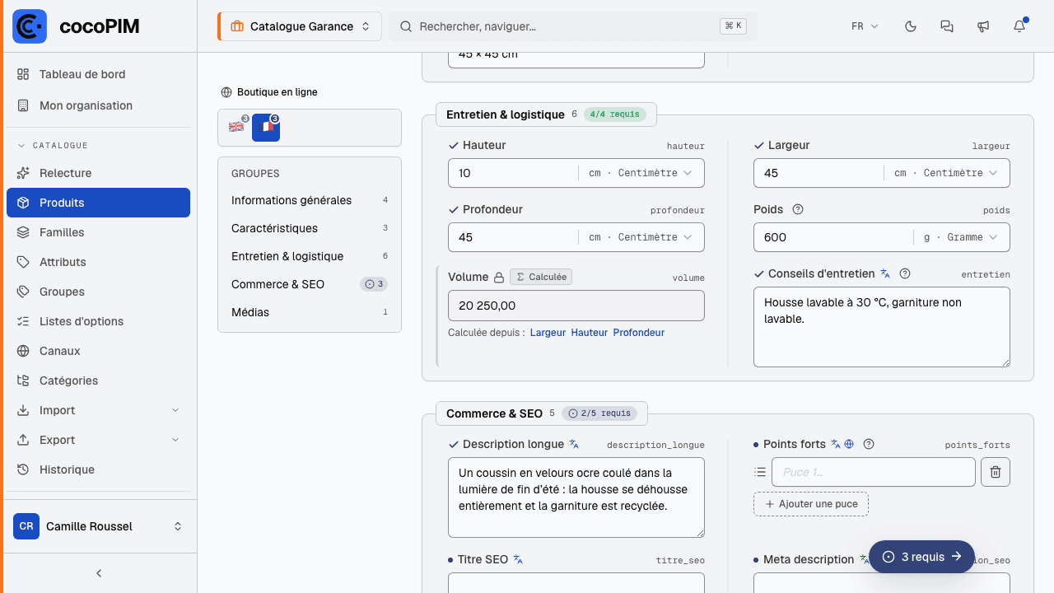Image resolution: width=1054 pixels, height=593 pixels.
Task: Click Ajouter une puce button
Action: pos(811,504)
